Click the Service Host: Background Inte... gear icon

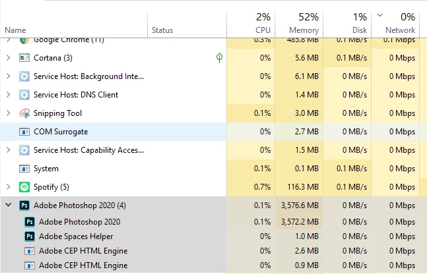[x=24, y=76]
